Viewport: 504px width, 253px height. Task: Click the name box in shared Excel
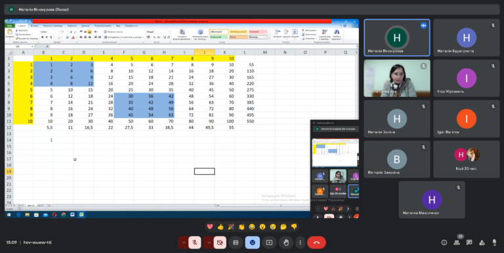point(18,47)
